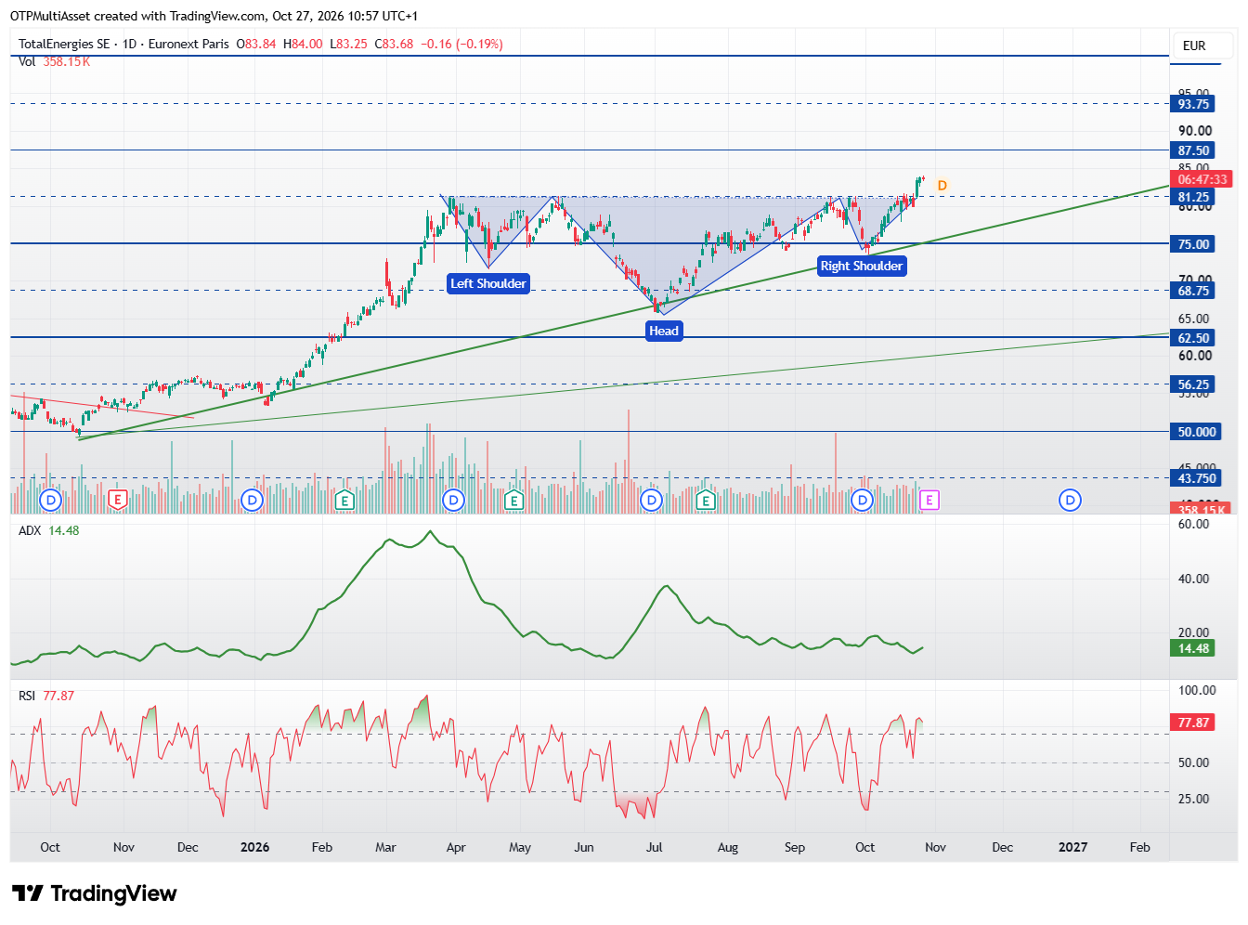
Task: Click the 43.750 price level label
Action: click(1196, 478)
